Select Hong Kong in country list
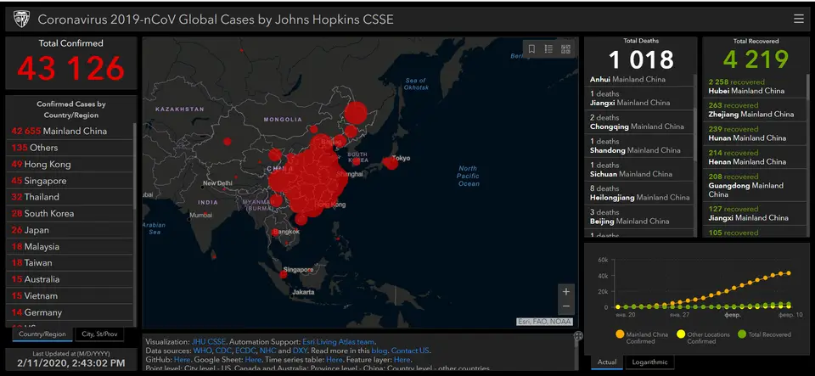 point(70,164)
